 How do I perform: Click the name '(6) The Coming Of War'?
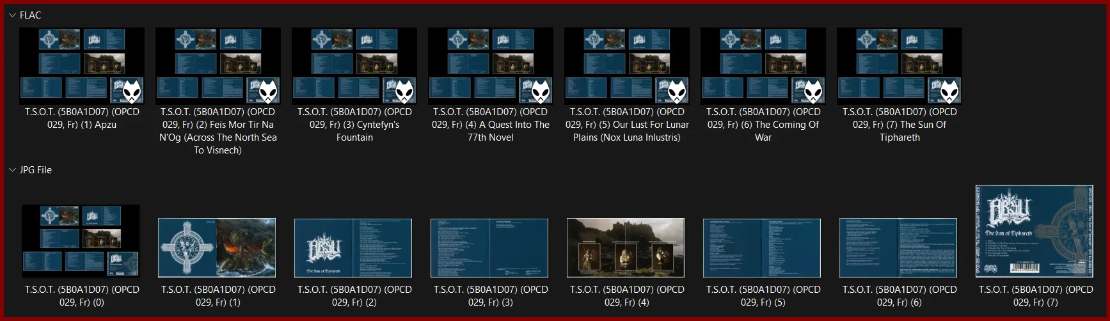click(763, 125)
